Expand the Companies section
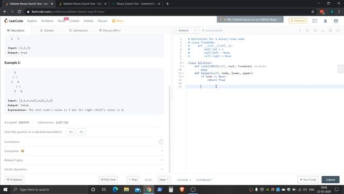The width and height of the screenshot is (344, 194). coord(84,151)
